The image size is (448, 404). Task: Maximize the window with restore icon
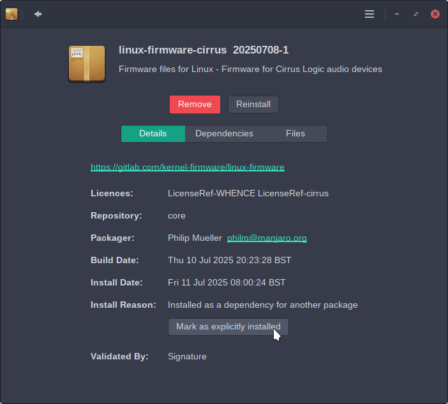(416, 14)
